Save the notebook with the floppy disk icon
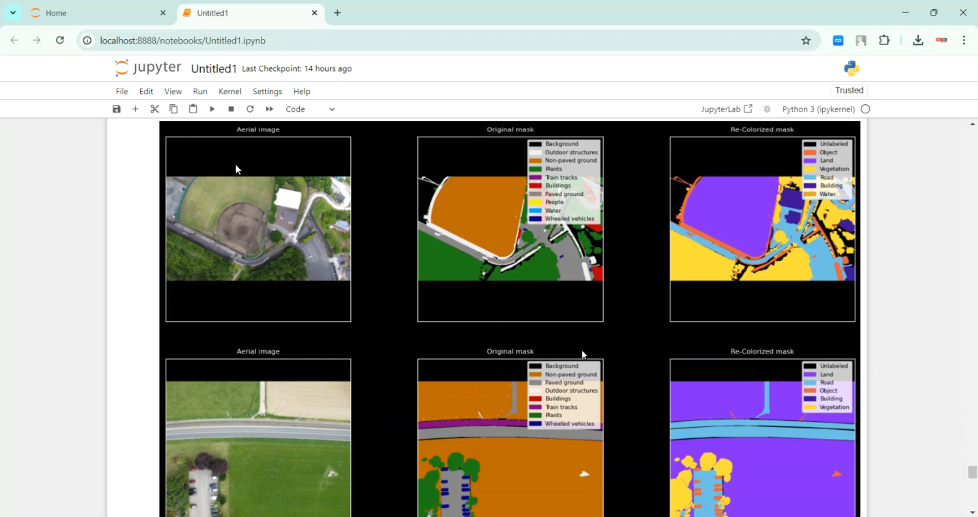This screenshot has width=978, height=517. tap(117, 109)
